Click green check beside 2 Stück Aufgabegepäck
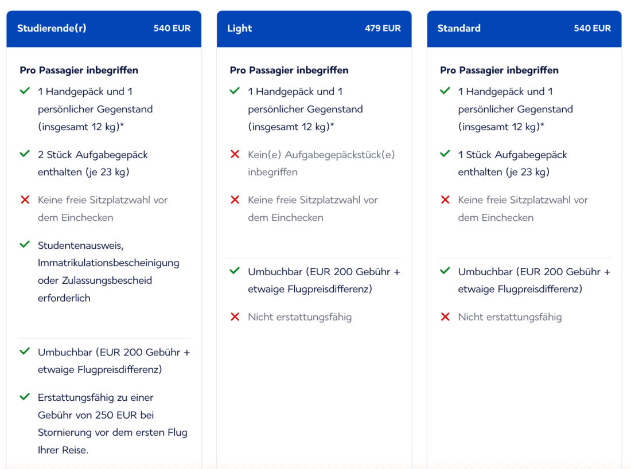Viewport: 631px width, 469px height. tap(25, 154)
